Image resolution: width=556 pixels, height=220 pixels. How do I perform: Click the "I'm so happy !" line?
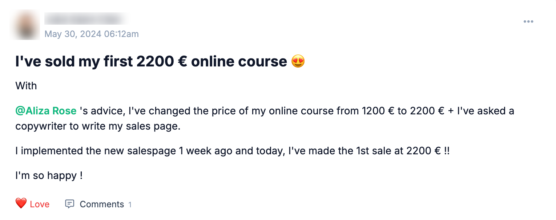(x=49, y=176)
